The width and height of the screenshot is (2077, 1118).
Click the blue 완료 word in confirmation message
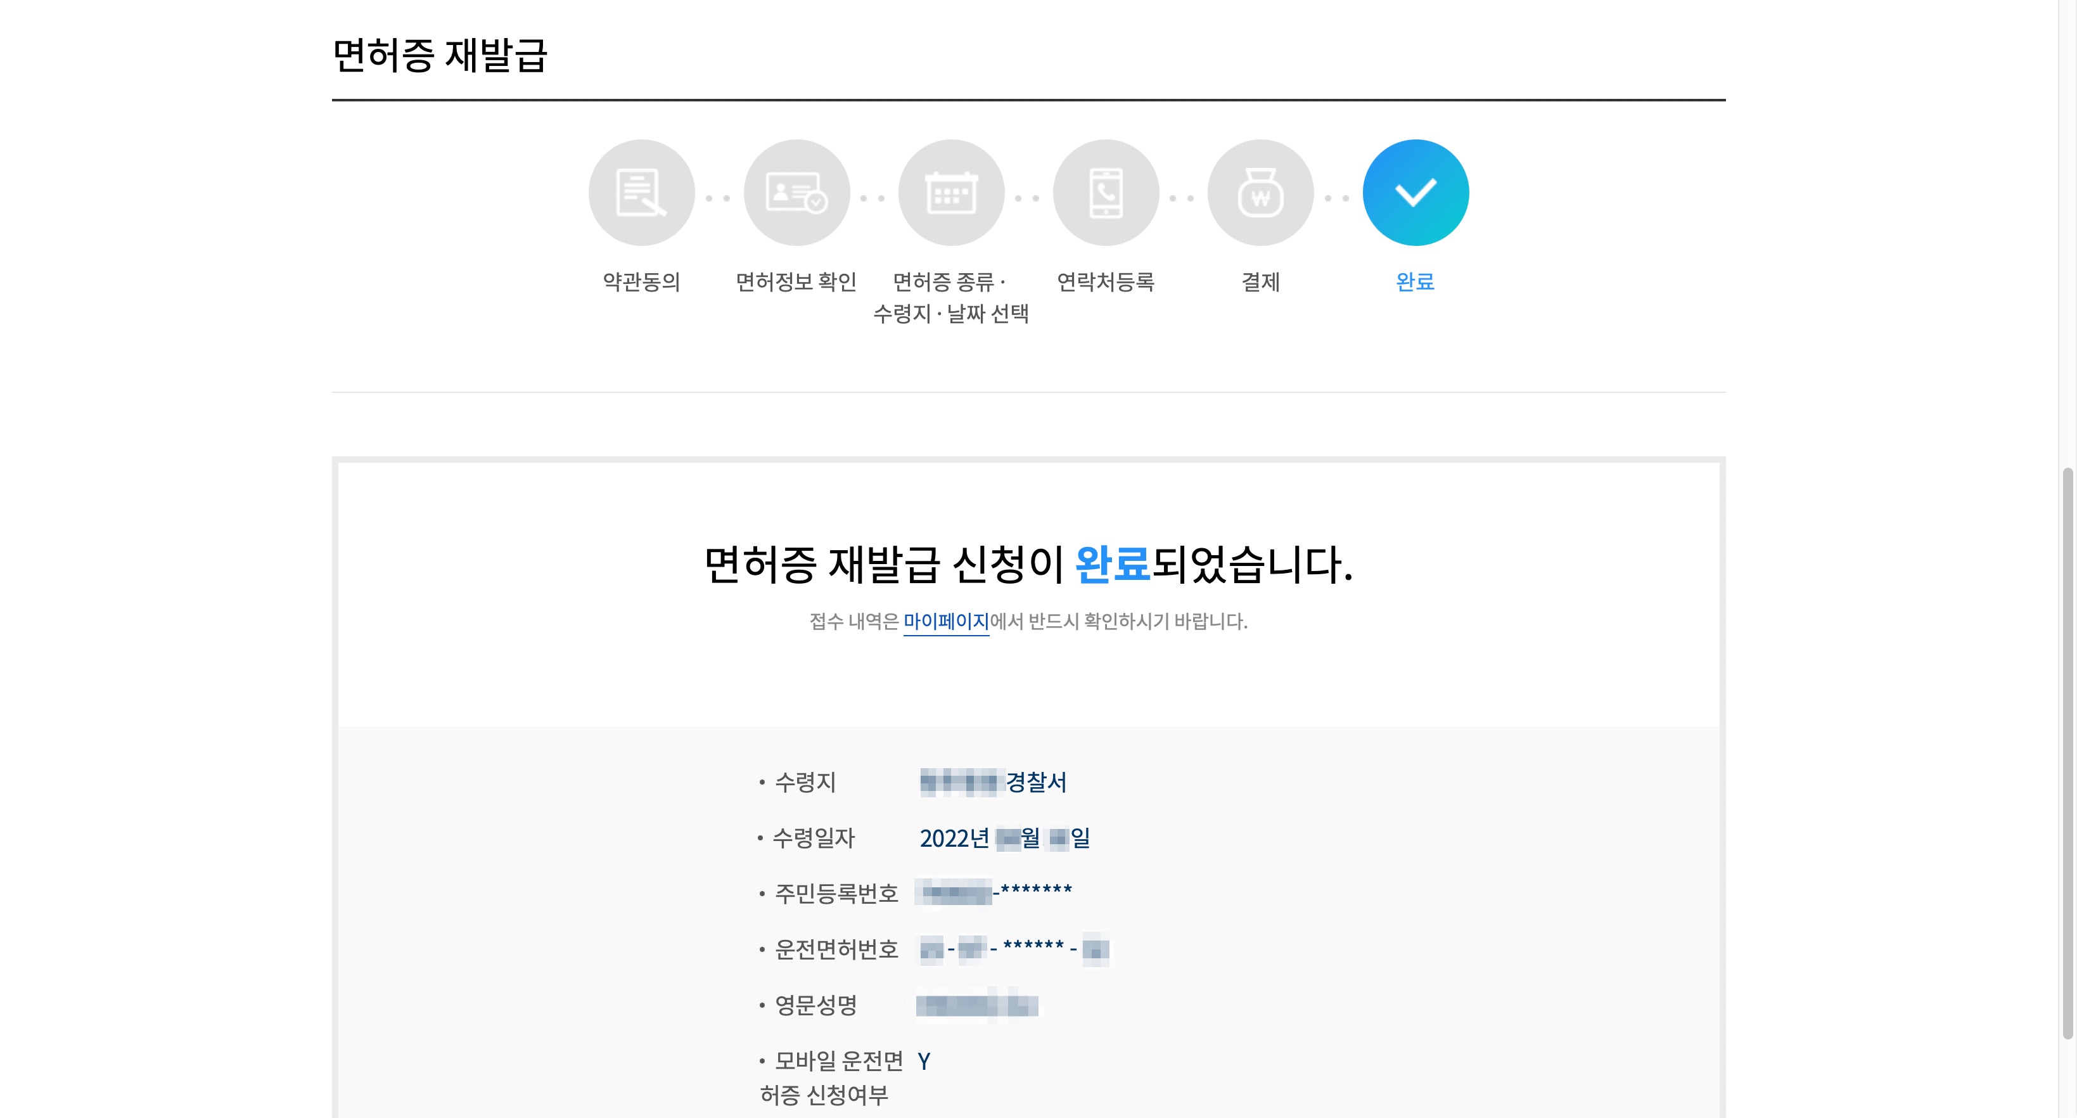[1112, 564]
